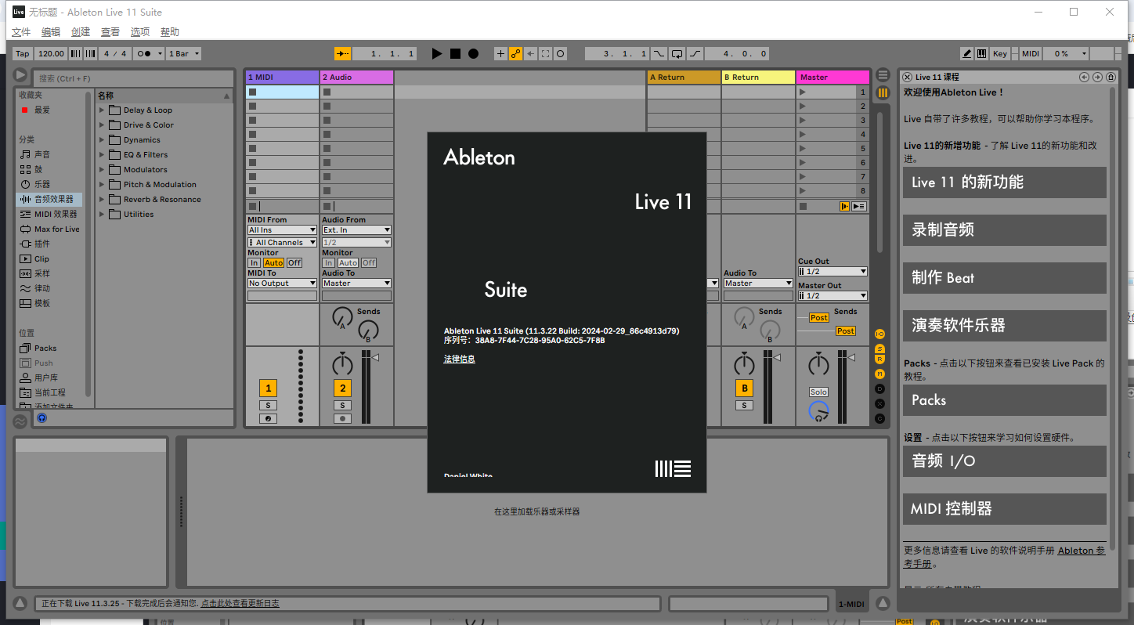Set track 1 Monitor to Off
1134x625 pixels.
coord(294,263)
